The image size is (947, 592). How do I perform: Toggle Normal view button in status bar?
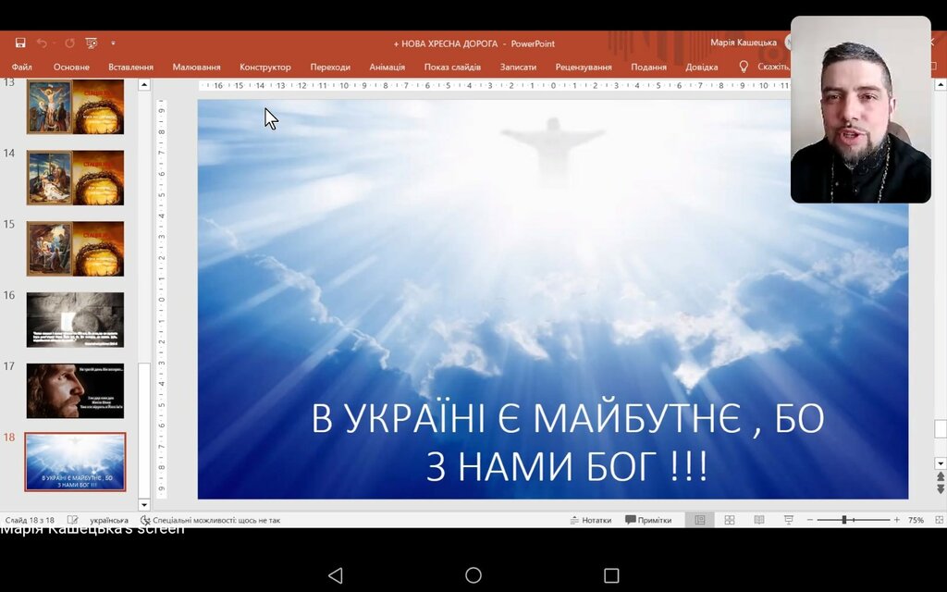tap(699, 520)
